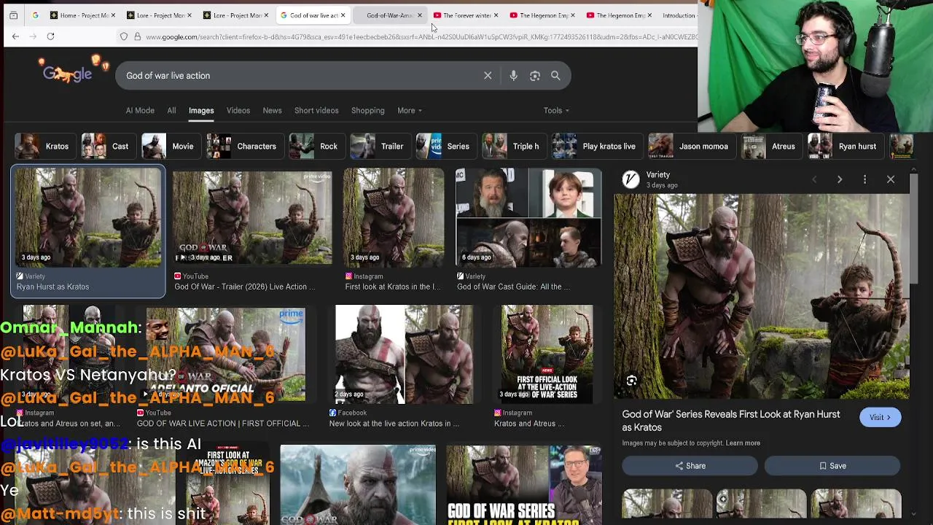Start voice search with microphone icon
This screenshot has width=933, height=525.
click(513, 76)
